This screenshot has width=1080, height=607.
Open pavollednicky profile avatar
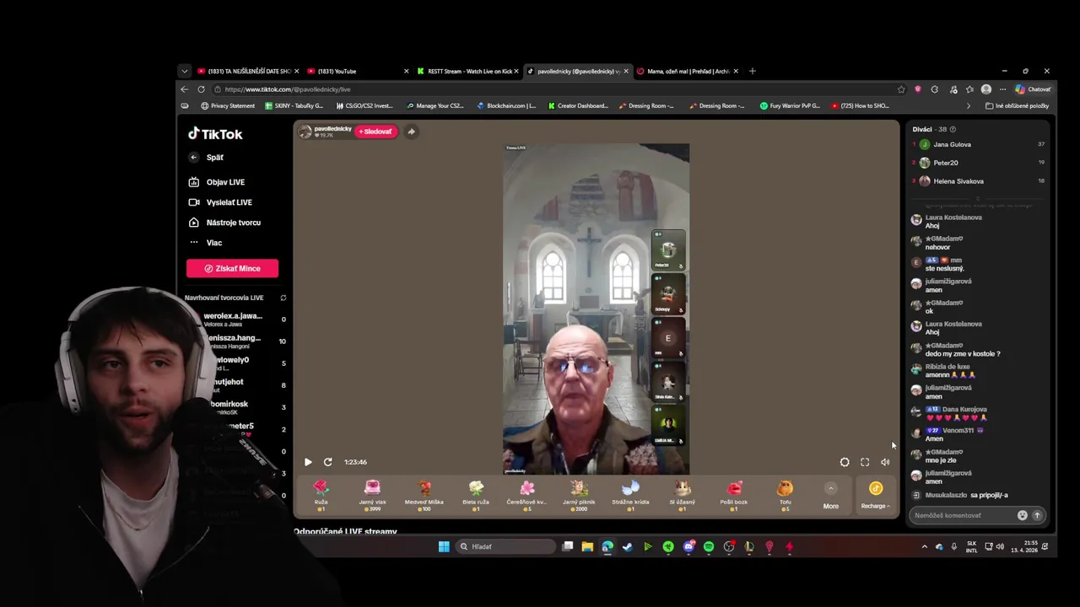point(305,132)
